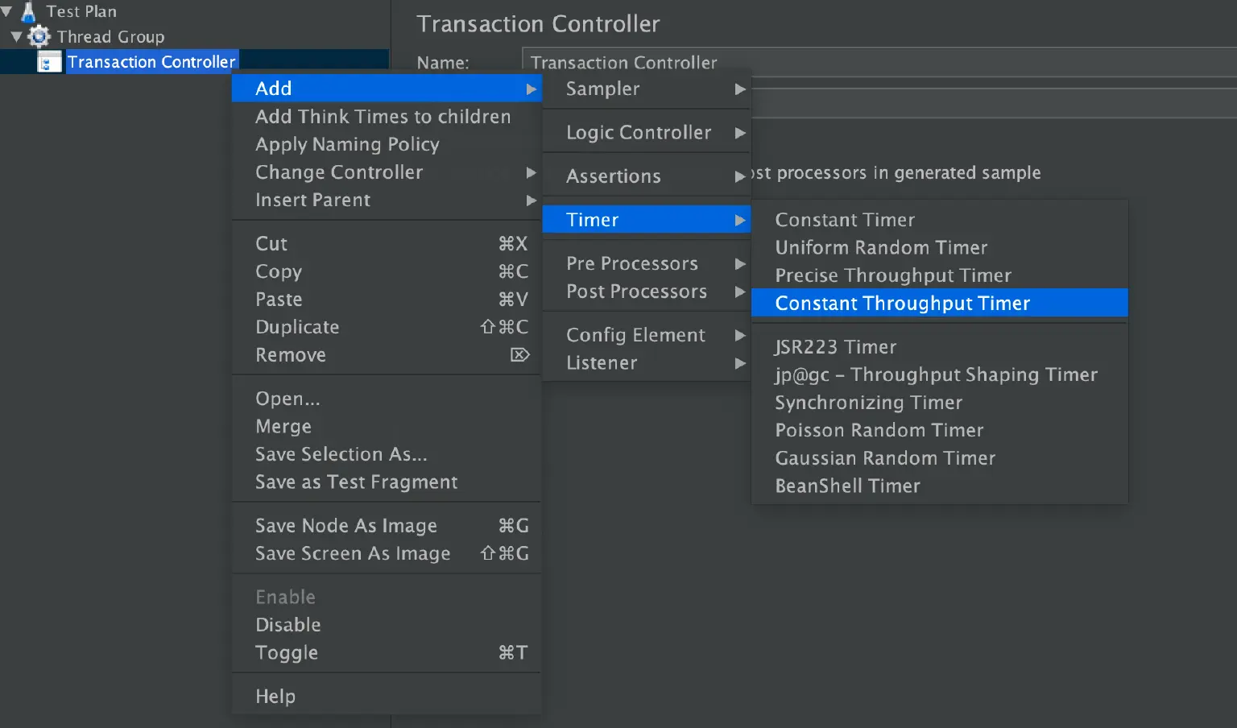Choose the Toggle command
Image resolution: width=1237 pixels, height=728 pixels.
[286, 652]
